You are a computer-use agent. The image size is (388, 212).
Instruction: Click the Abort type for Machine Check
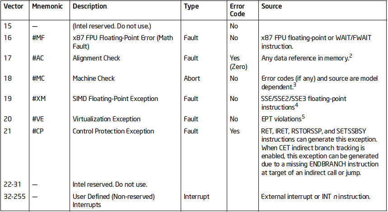tap(192, 78)
